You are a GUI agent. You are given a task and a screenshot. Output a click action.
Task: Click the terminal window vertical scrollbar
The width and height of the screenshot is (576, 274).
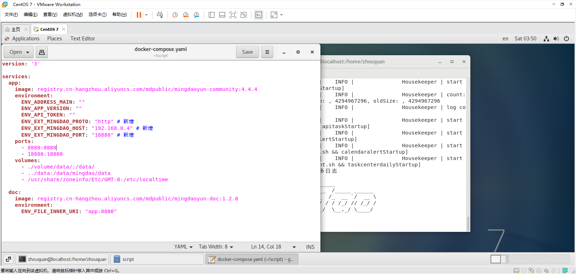[468, 223]
